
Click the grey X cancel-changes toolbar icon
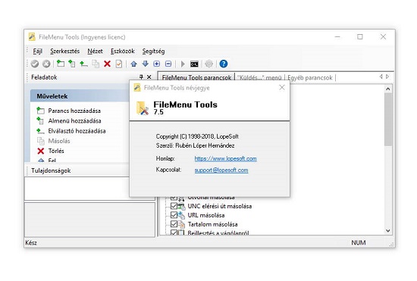(46, 64)
